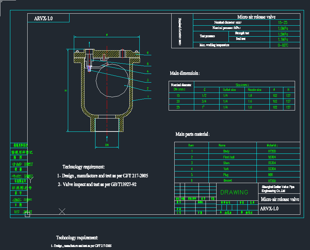Select 'ARVX-1.0' in the title block
This screenshot has height=250, width=310.
point(269,209)
